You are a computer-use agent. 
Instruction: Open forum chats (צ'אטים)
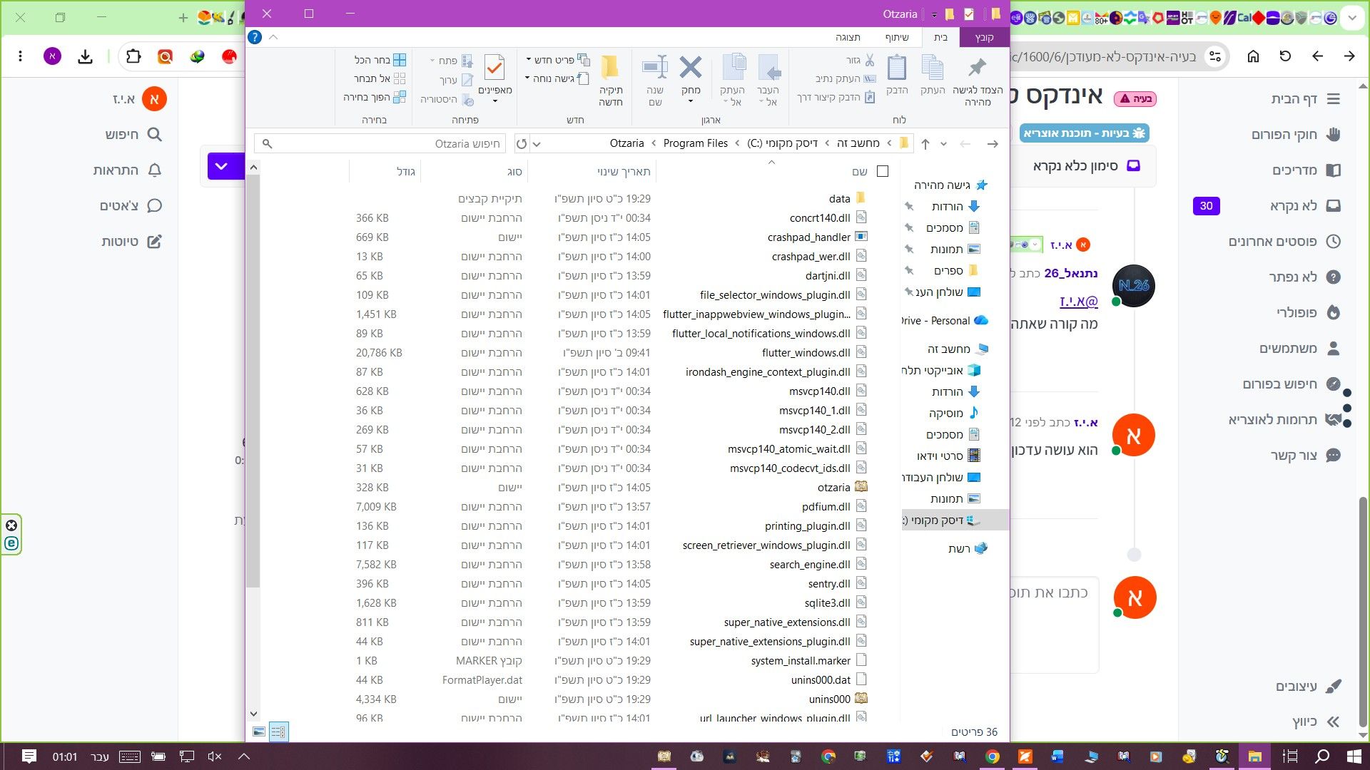coord(131,206)
